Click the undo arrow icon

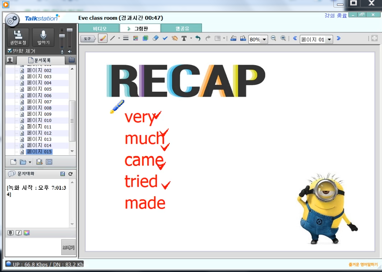[198, 38]
